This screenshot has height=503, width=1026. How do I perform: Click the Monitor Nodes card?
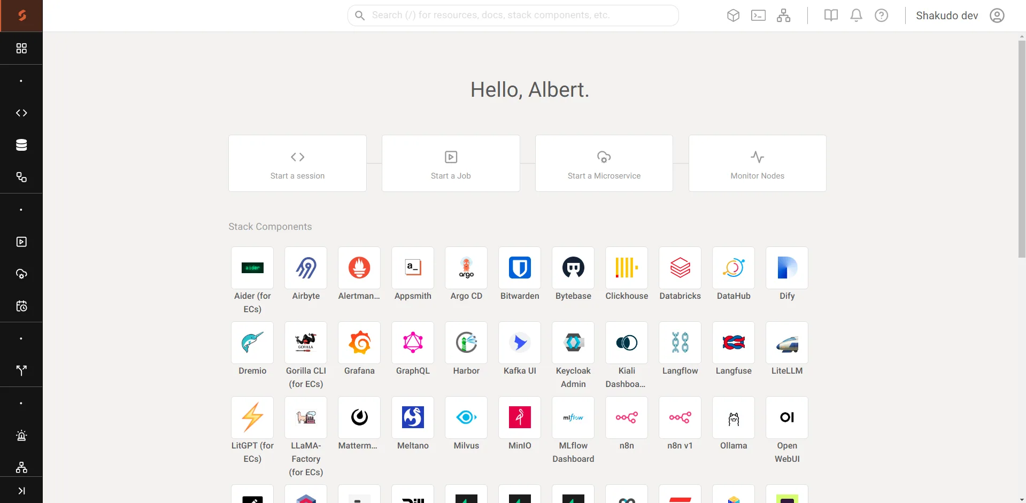(x=758, y=163)
